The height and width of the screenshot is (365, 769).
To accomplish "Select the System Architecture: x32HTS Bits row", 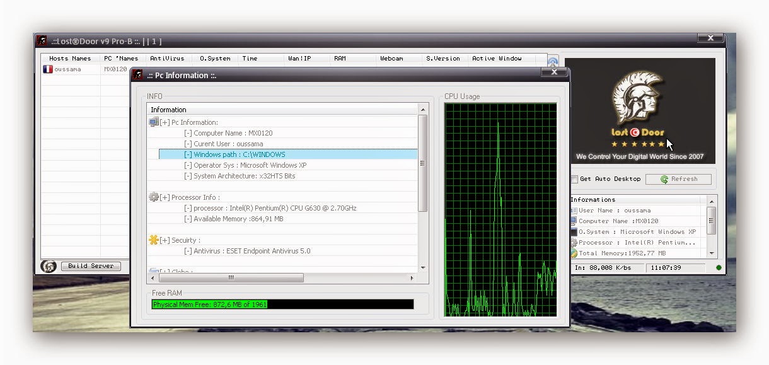I will 288,176.
